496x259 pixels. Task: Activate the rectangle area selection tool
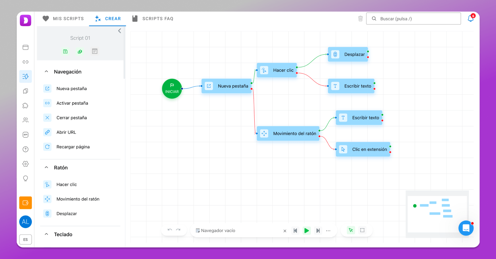tap(362, 230)
